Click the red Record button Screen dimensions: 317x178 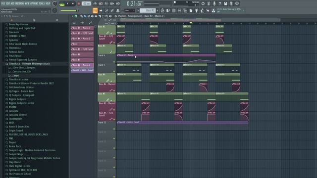[x=79, y=3]
